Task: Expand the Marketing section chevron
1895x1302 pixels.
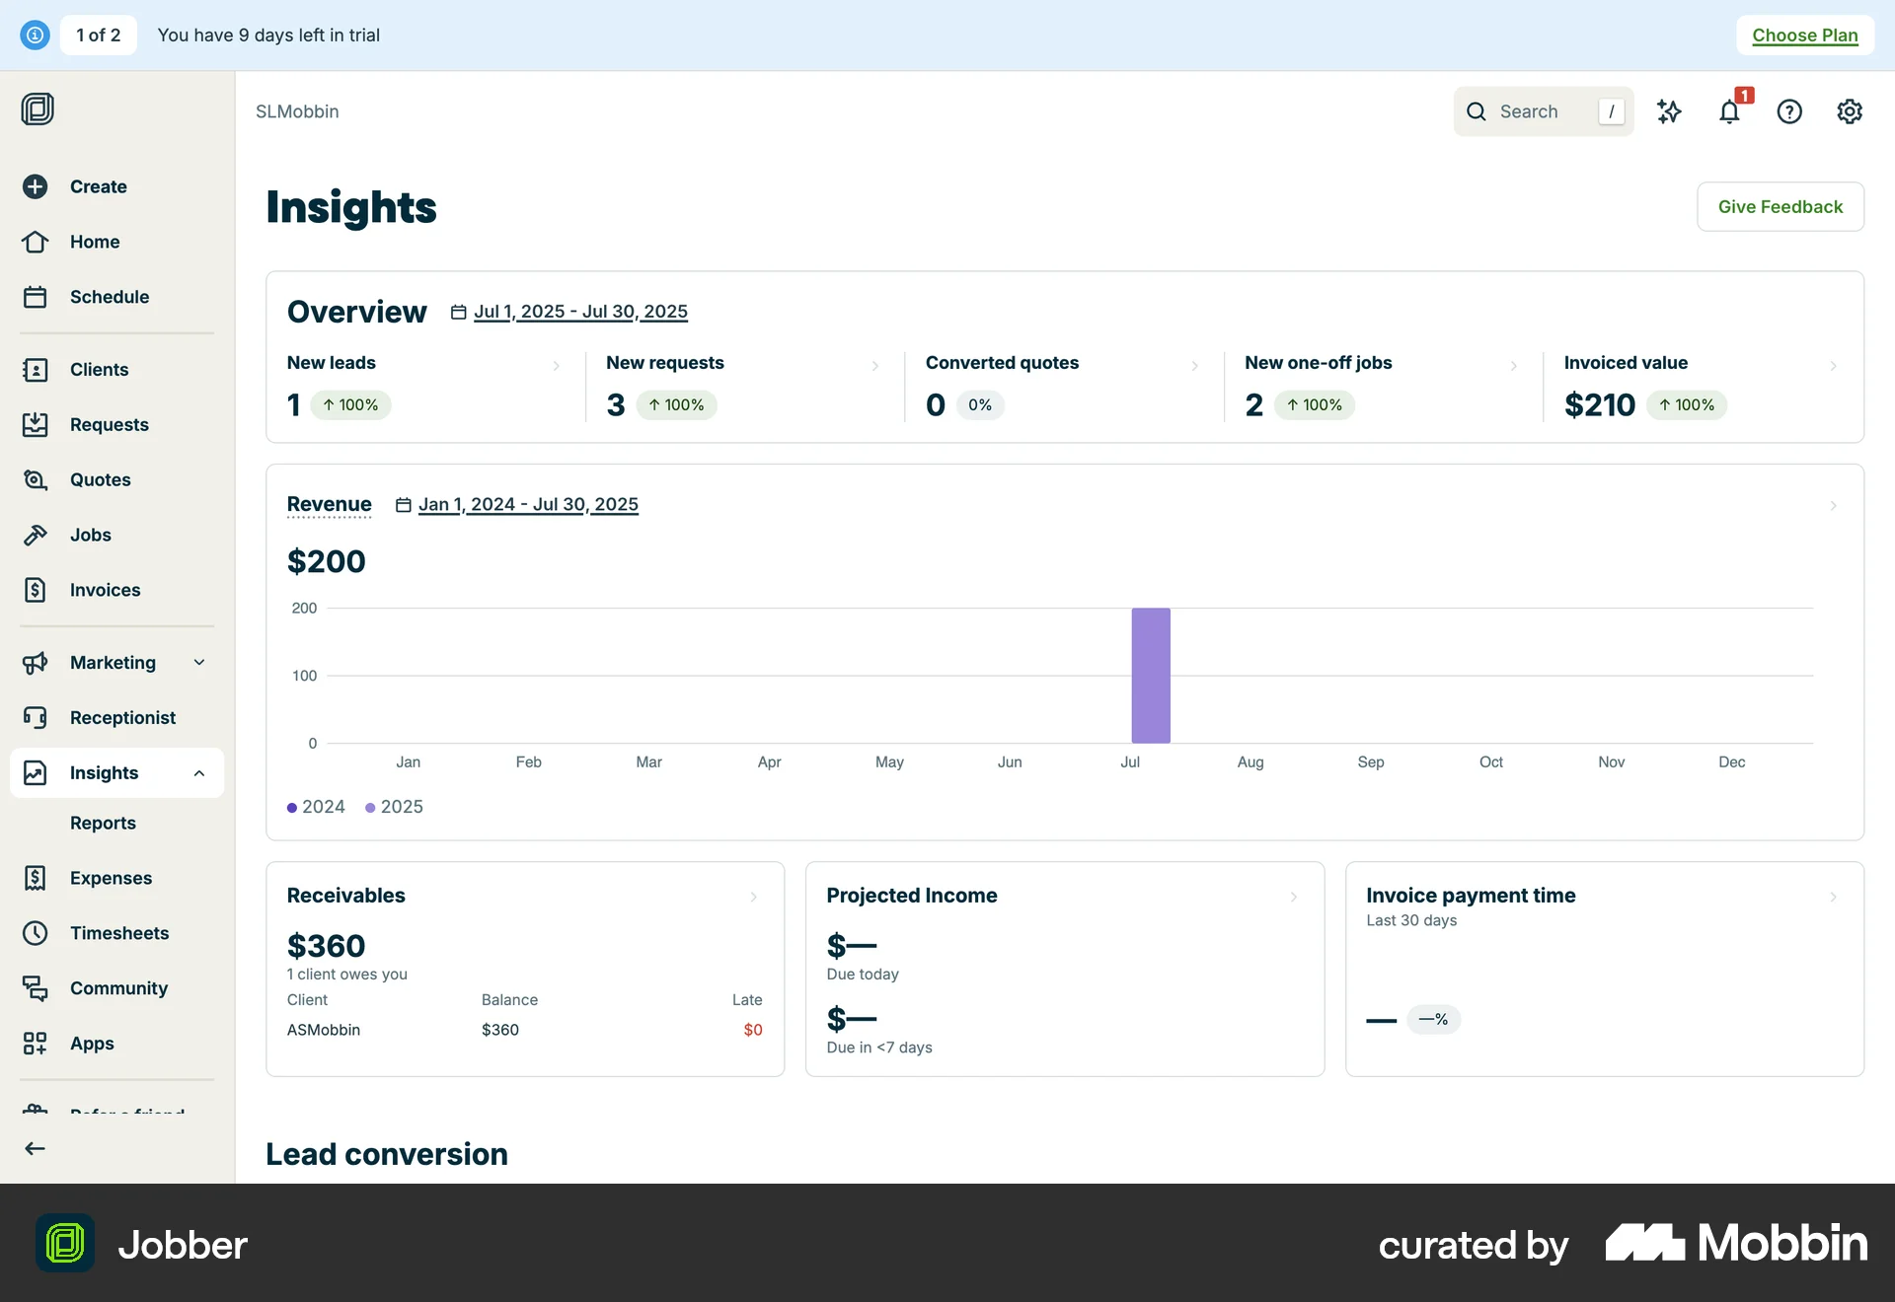Action: pyautogui.click(x=199, y=662)
